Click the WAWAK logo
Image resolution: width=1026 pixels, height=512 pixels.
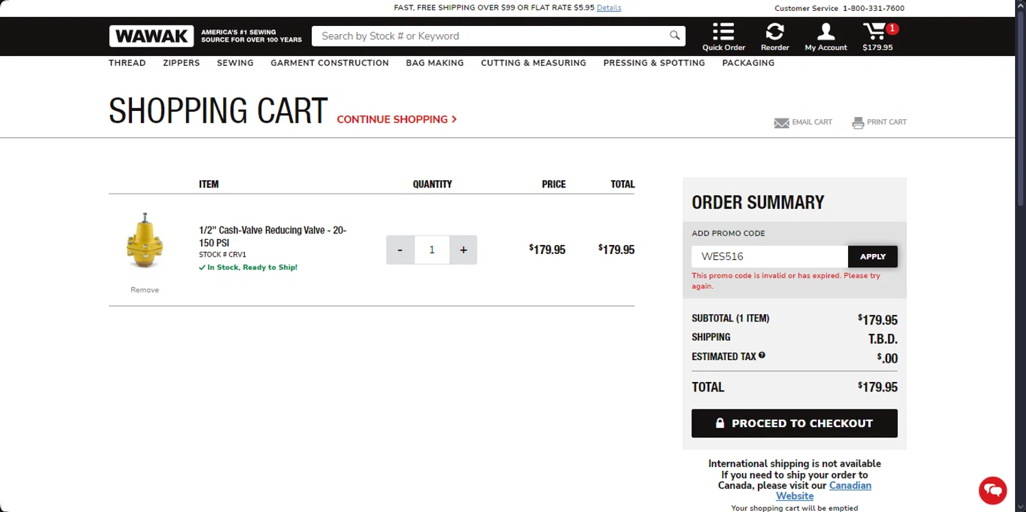[x=151, y=36]
